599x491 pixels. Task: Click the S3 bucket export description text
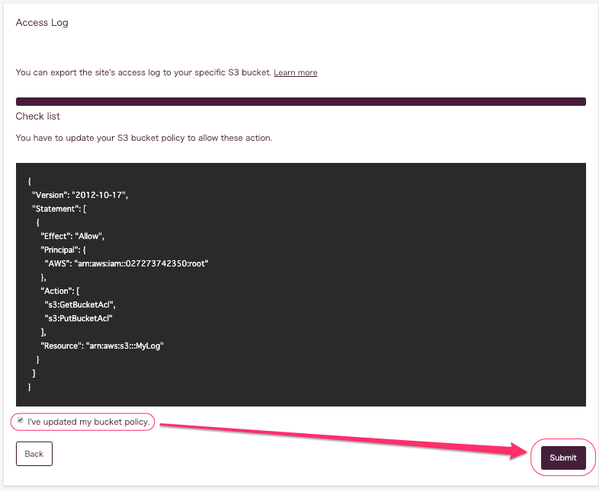[x=143, y=72]
